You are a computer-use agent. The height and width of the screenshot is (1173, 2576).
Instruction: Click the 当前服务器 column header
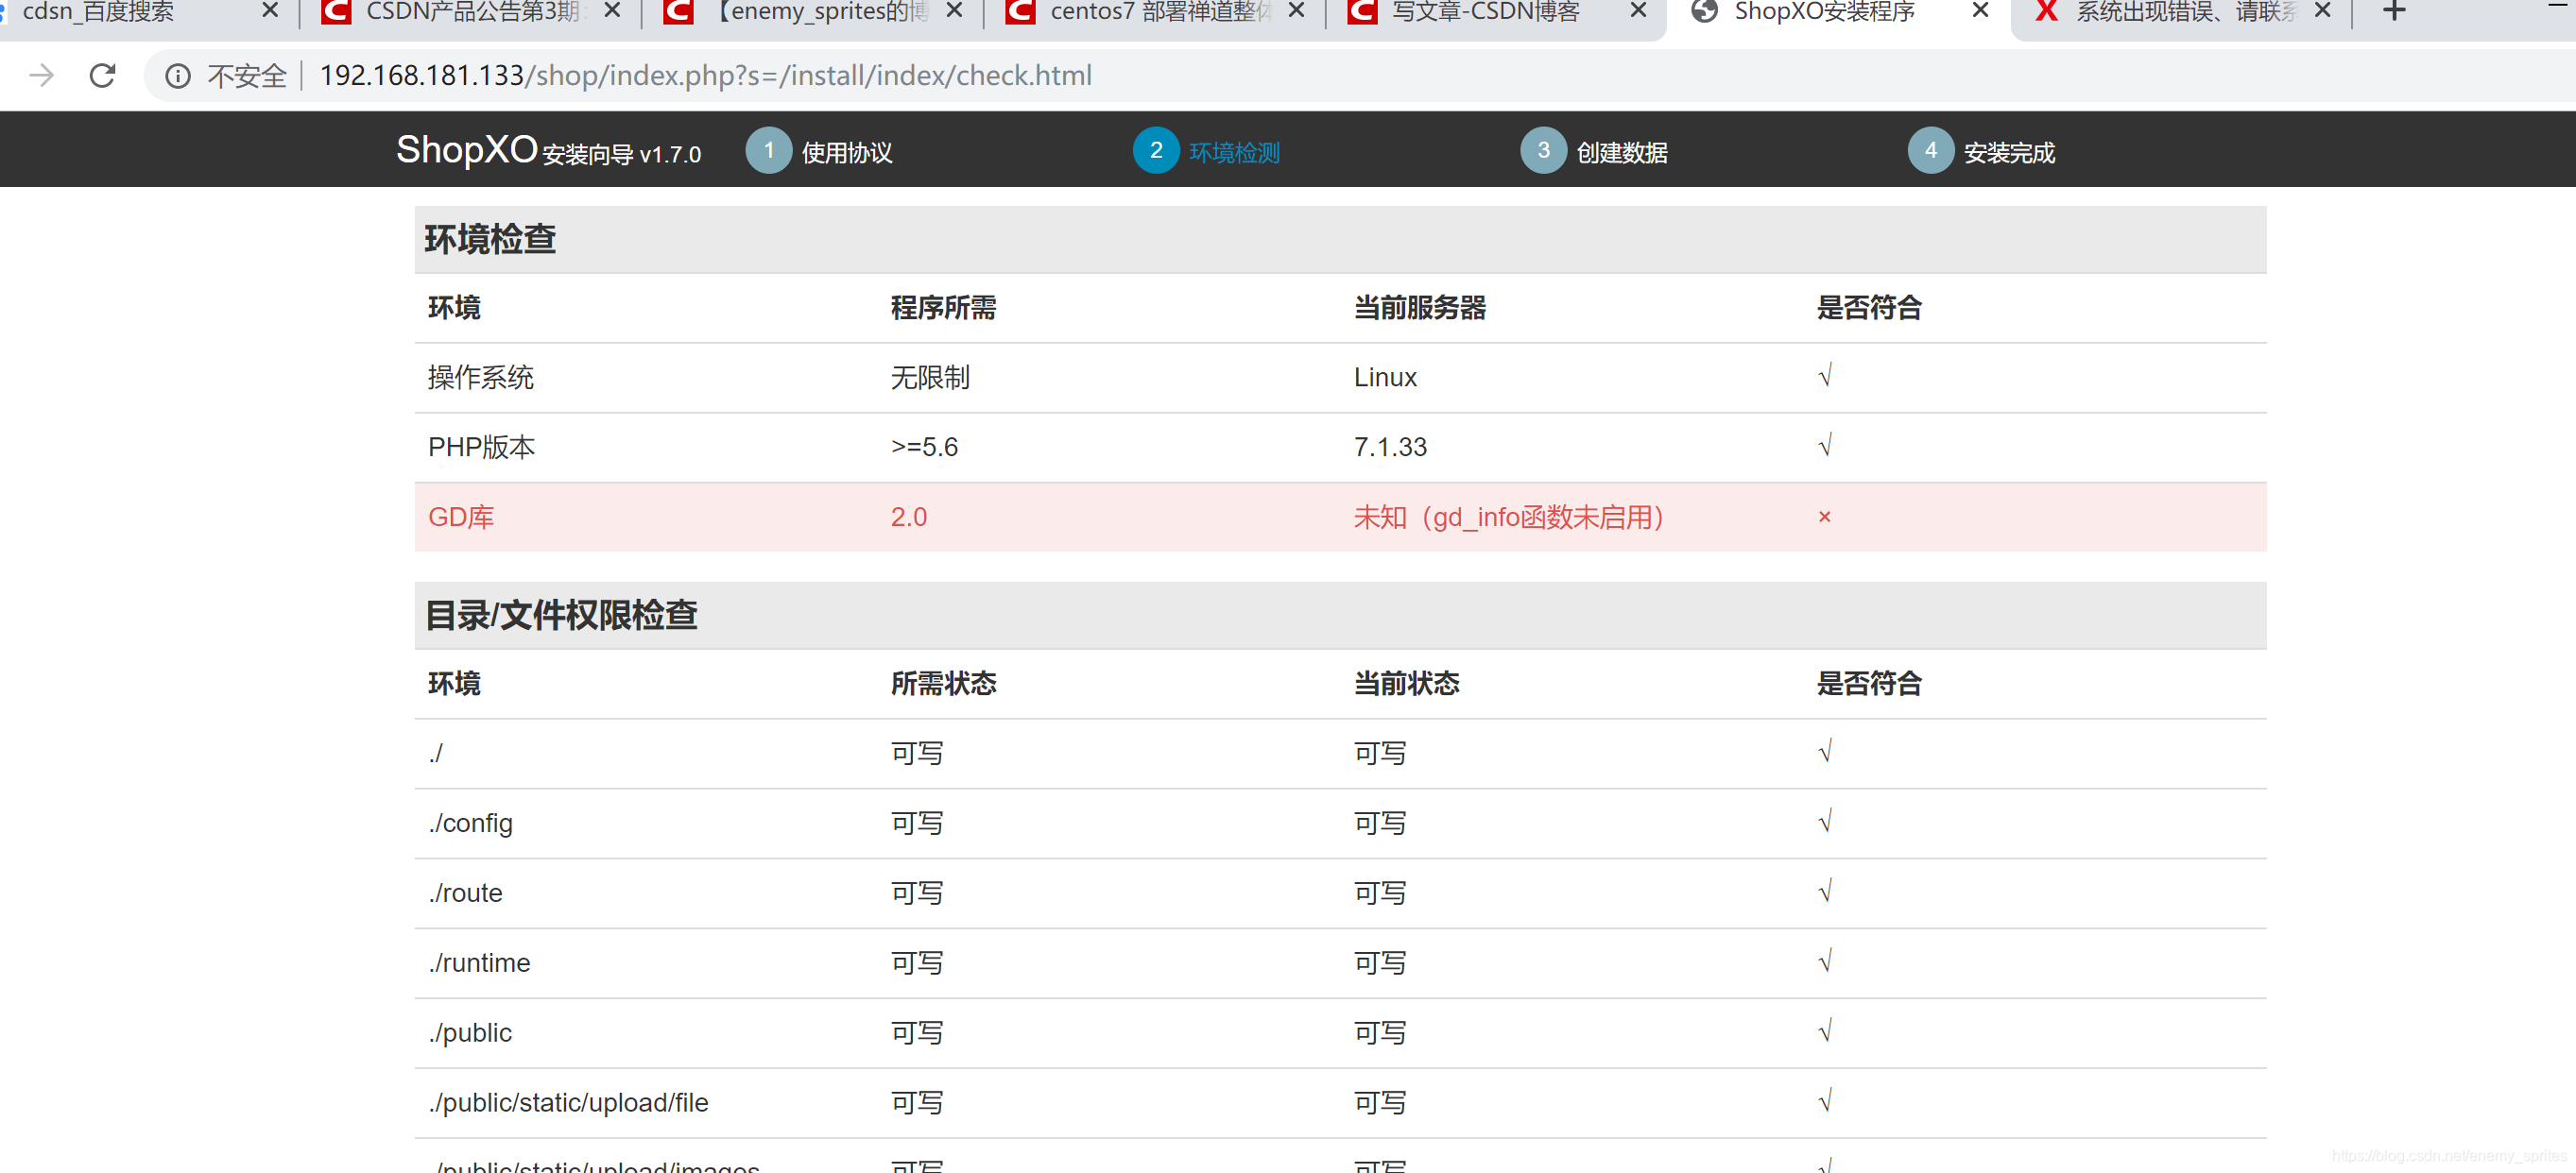tap(1420, 308)
